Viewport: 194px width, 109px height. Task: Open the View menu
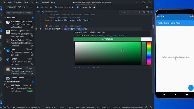point(26,2)
